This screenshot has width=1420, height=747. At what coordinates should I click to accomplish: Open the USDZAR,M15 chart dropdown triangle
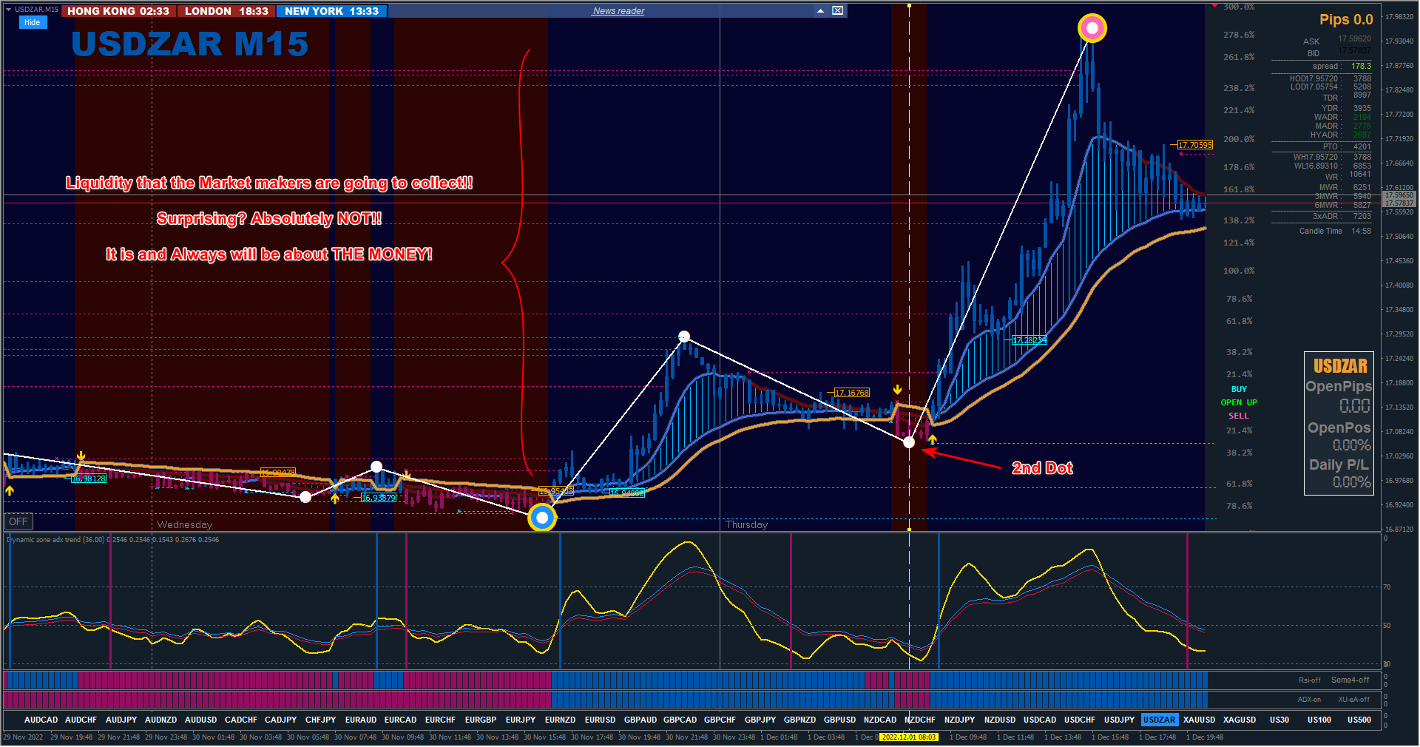[x=8, y=10]
